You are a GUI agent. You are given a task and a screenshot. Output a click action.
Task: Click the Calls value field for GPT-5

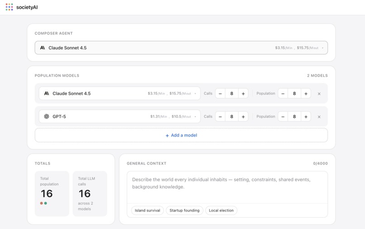tap(231, 117)
